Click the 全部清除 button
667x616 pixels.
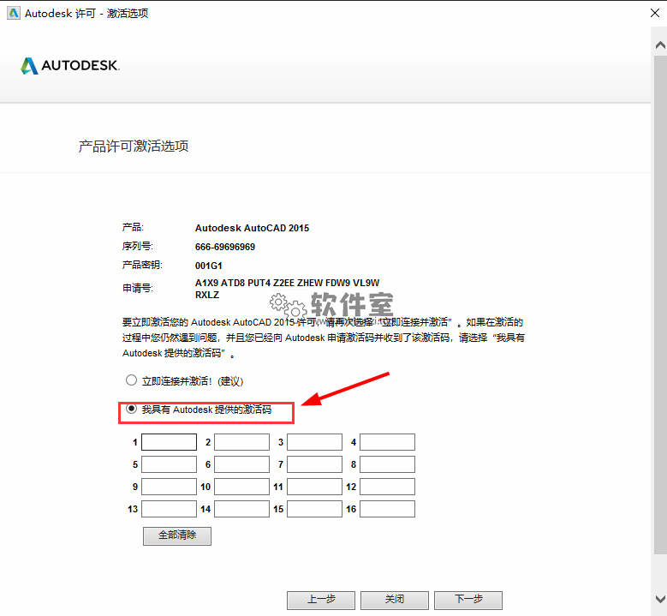coord(177,535)
